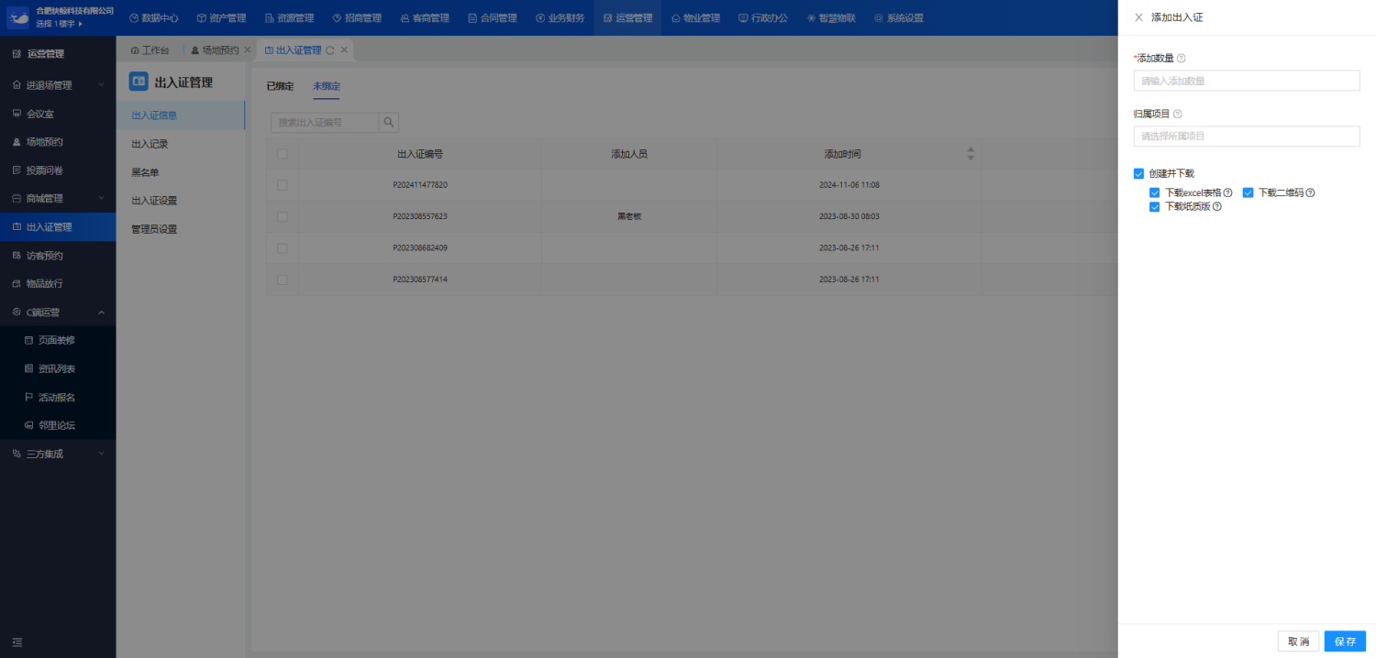
Task: Select 出入证管理 in the sidebar
Action: tap(58, 227)
